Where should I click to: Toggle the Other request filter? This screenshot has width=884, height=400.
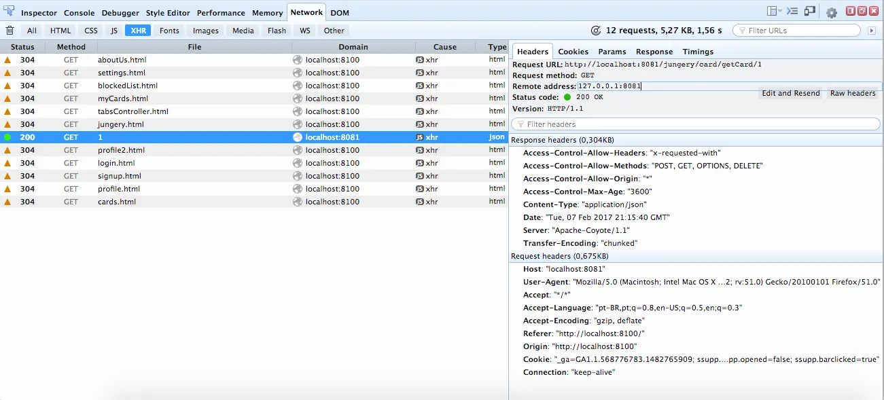(334, 31)
